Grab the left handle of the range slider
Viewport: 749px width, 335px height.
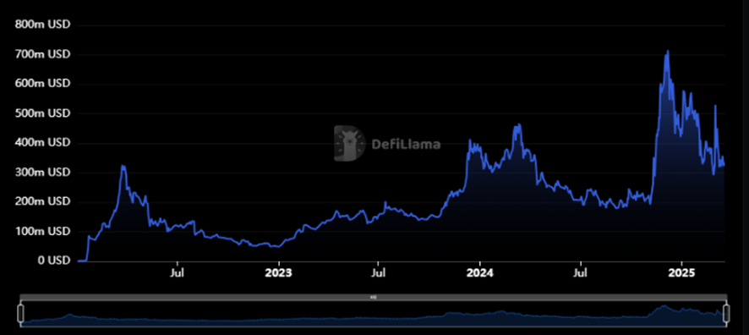click(20, 314)
